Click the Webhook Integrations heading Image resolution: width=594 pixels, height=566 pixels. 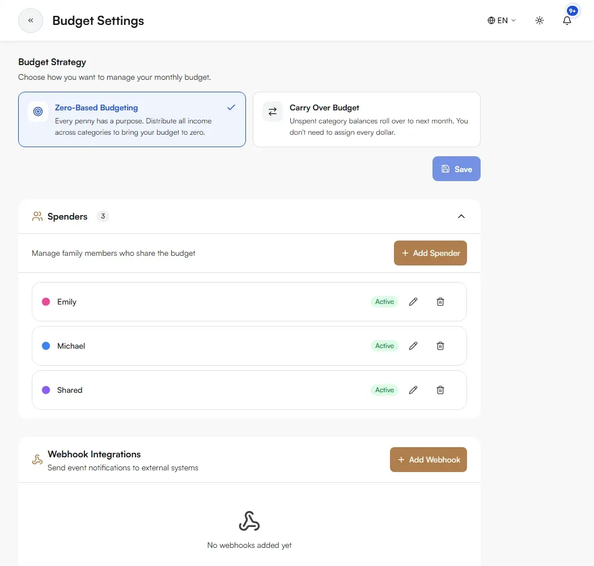[x=94, y=454]
